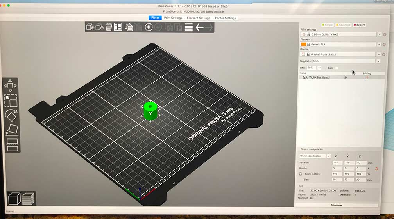This screenshot has height=219, width=394.
Task: Click the Editing column header
Action: (x=367, y=74)
